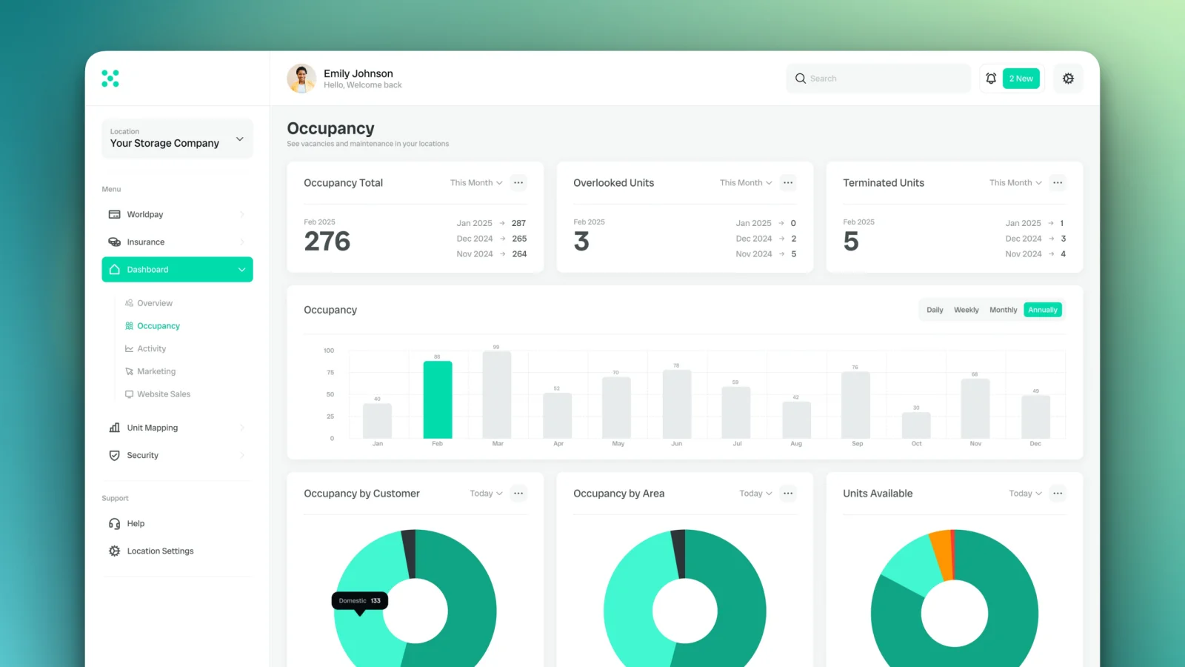Switch chart to Weekly view

967,310
